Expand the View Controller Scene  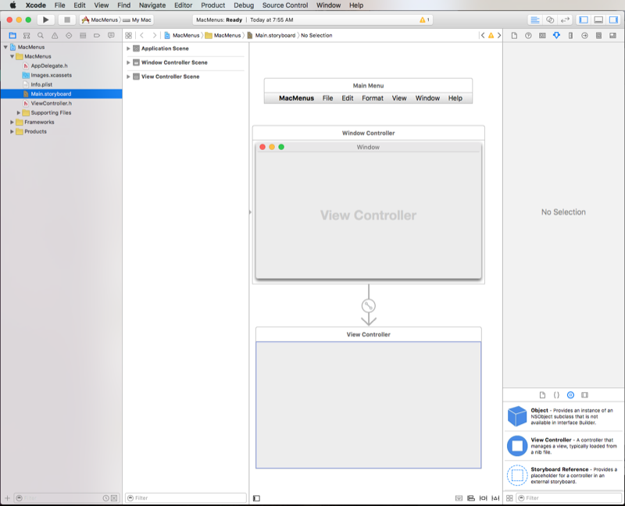click(127, 77)
